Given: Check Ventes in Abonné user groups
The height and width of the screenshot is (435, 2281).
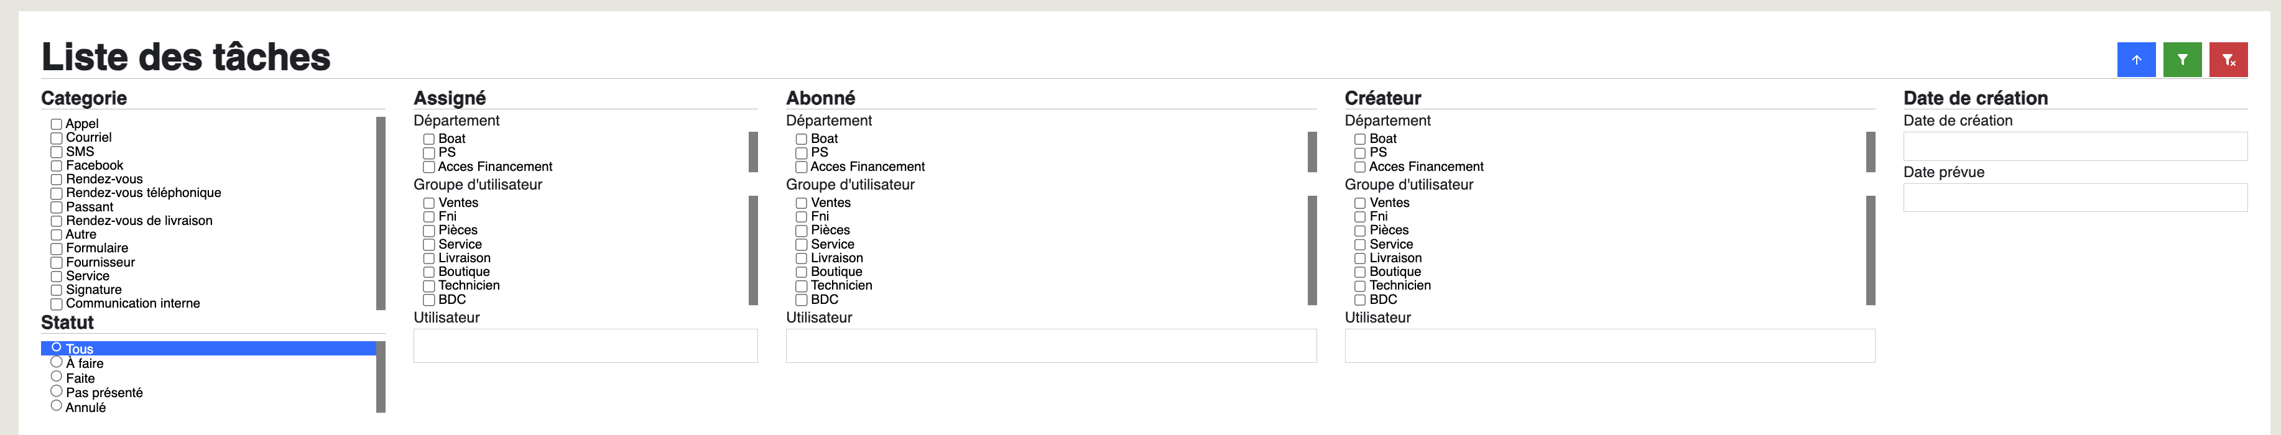Looking at the screenshot, I should pos(800,203).
